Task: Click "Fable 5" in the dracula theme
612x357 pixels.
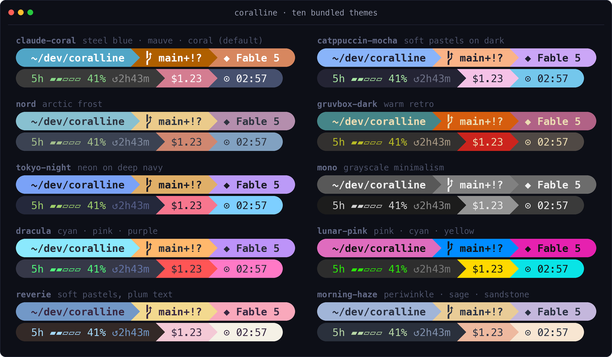Action: (258, 248)
